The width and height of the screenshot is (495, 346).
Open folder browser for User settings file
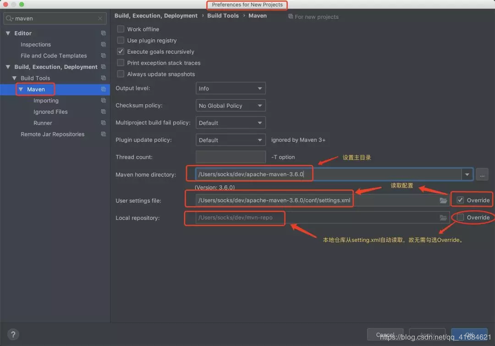(443, 201)
